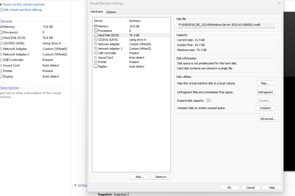
Task: Select the CD/DVD (SATA) disc icon
Action: (96, 40)
